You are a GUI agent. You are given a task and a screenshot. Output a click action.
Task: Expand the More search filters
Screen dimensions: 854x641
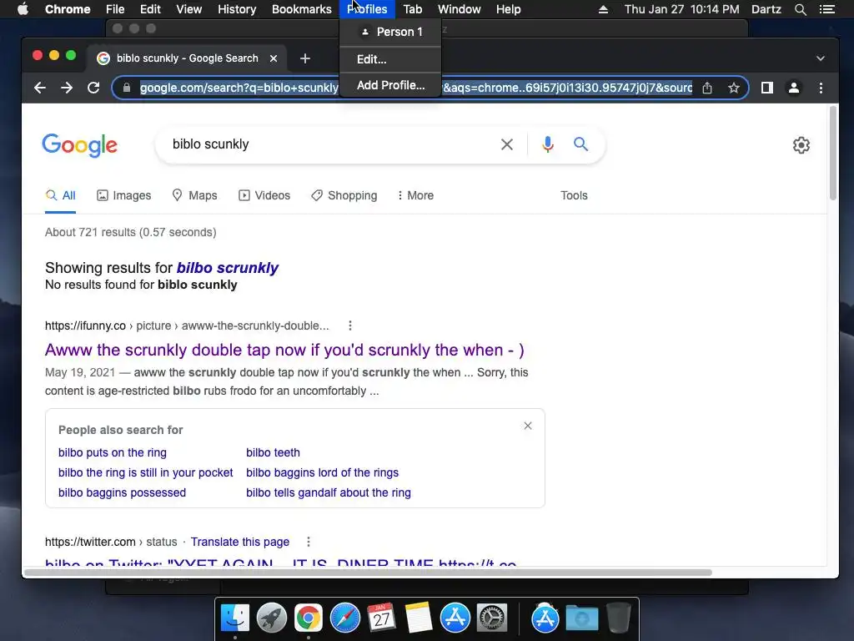pos(415,195)
